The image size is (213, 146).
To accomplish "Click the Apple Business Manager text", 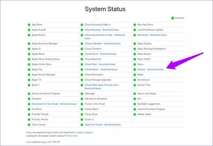I will click(x=45, y=44).
